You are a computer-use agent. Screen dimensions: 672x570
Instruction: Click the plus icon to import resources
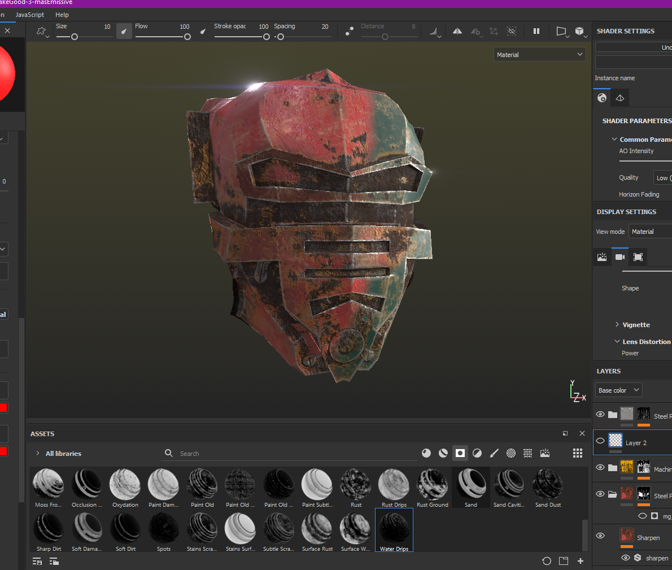(580, 561)
